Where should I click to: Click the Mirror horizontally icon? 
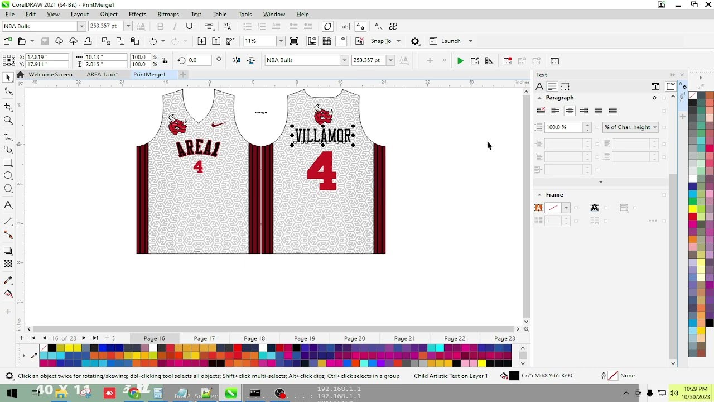pyautogui.click(x=236, y=60)
